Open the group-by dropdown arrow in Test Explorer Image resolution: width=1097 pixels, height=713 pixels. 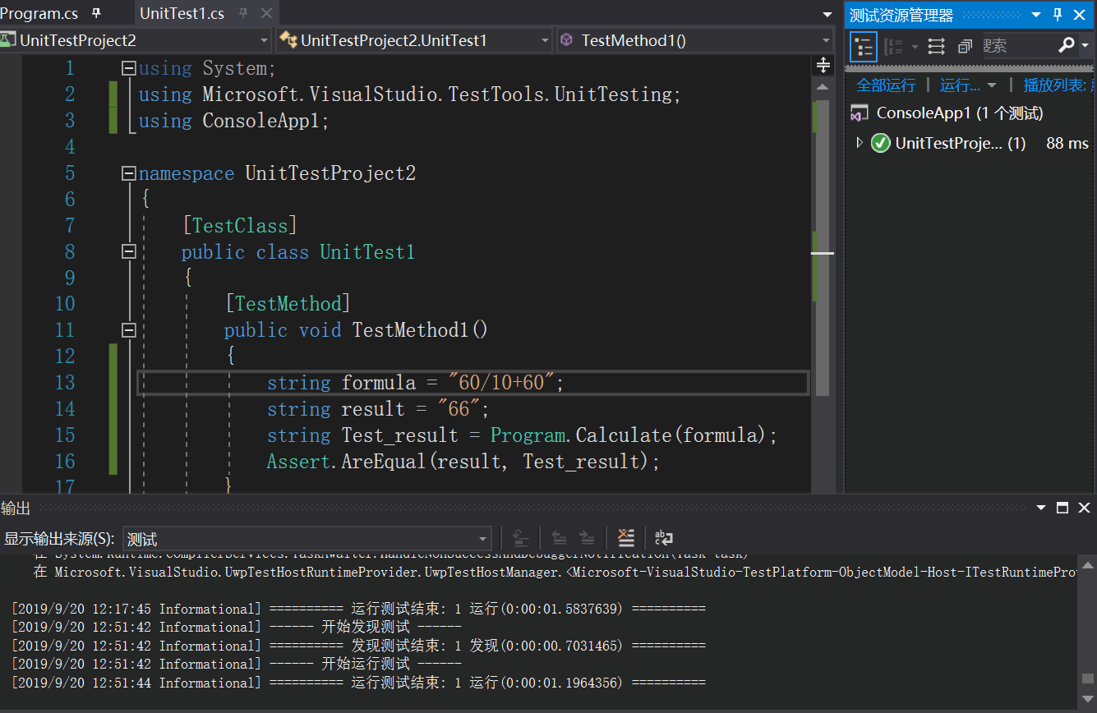(915, 47)
